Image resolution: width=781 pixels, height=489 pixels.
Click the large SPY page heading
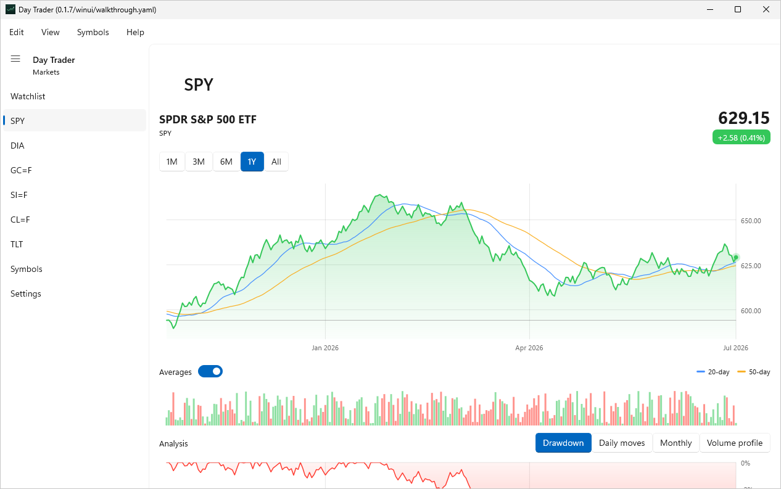[x=199, y=84]
